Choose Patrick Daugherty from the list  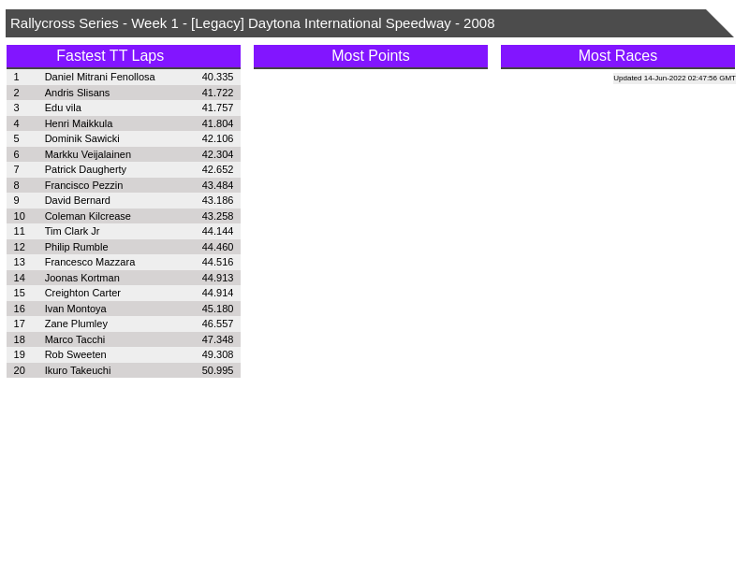[x=85, y=169]
